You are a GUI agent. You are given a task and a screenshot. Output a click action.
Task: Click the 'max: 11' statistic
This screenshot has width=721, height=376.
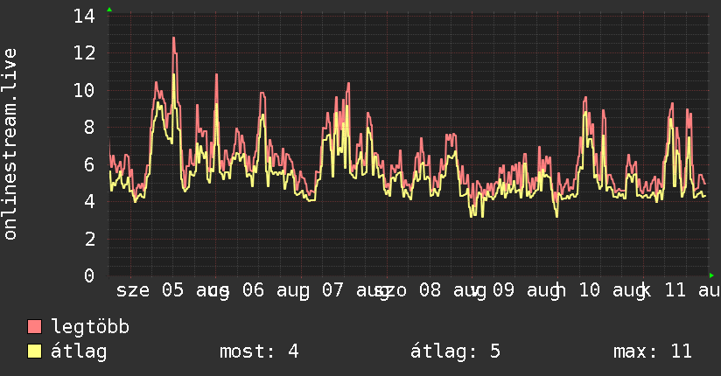click(653, 352)
